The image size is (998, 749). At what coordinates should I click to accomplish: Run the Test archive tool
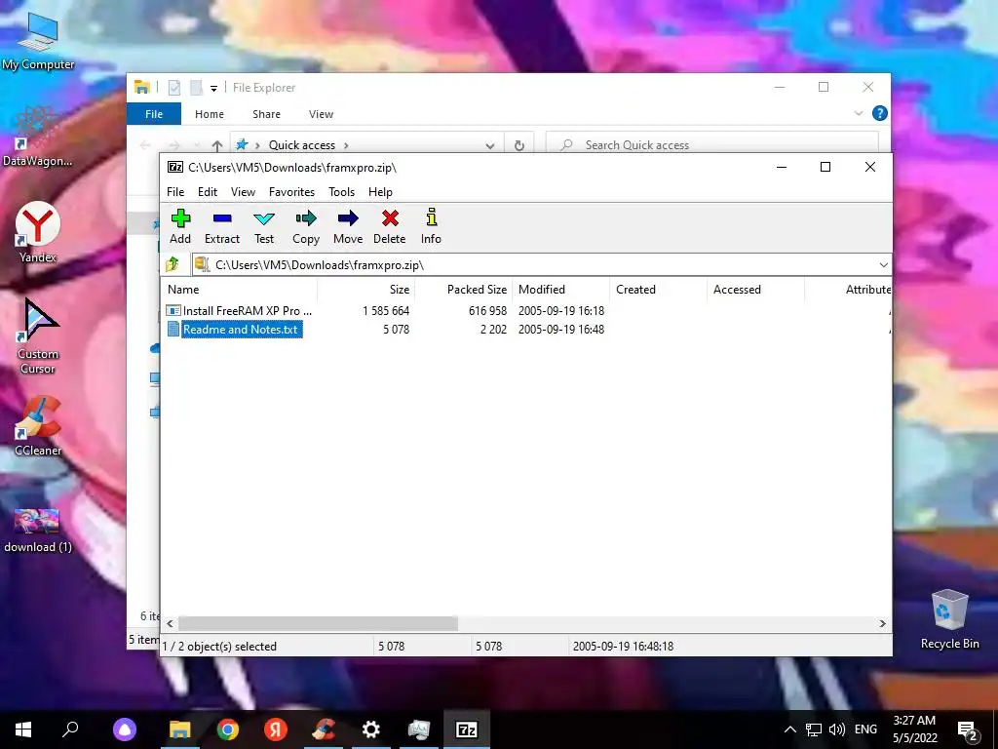coord(263,226)
